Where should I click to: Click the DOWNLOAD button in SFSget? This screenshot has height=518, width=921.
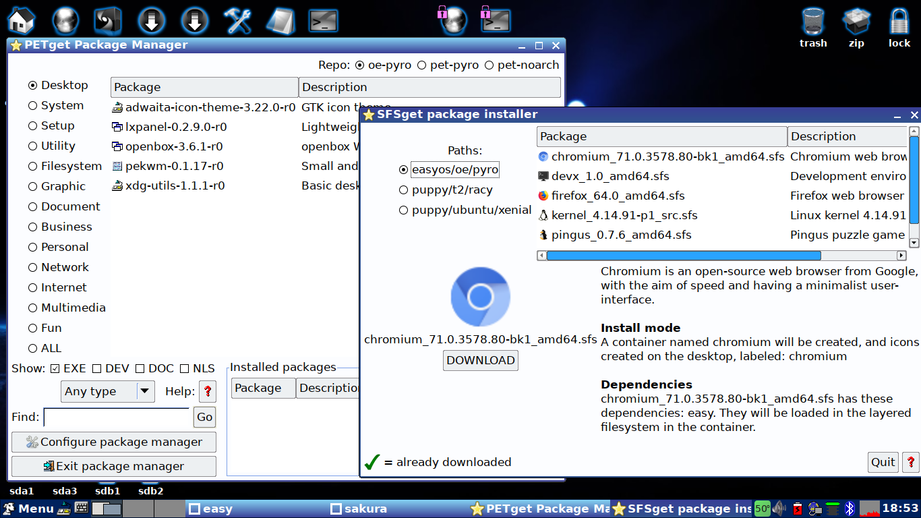click(x=481, y=360)
